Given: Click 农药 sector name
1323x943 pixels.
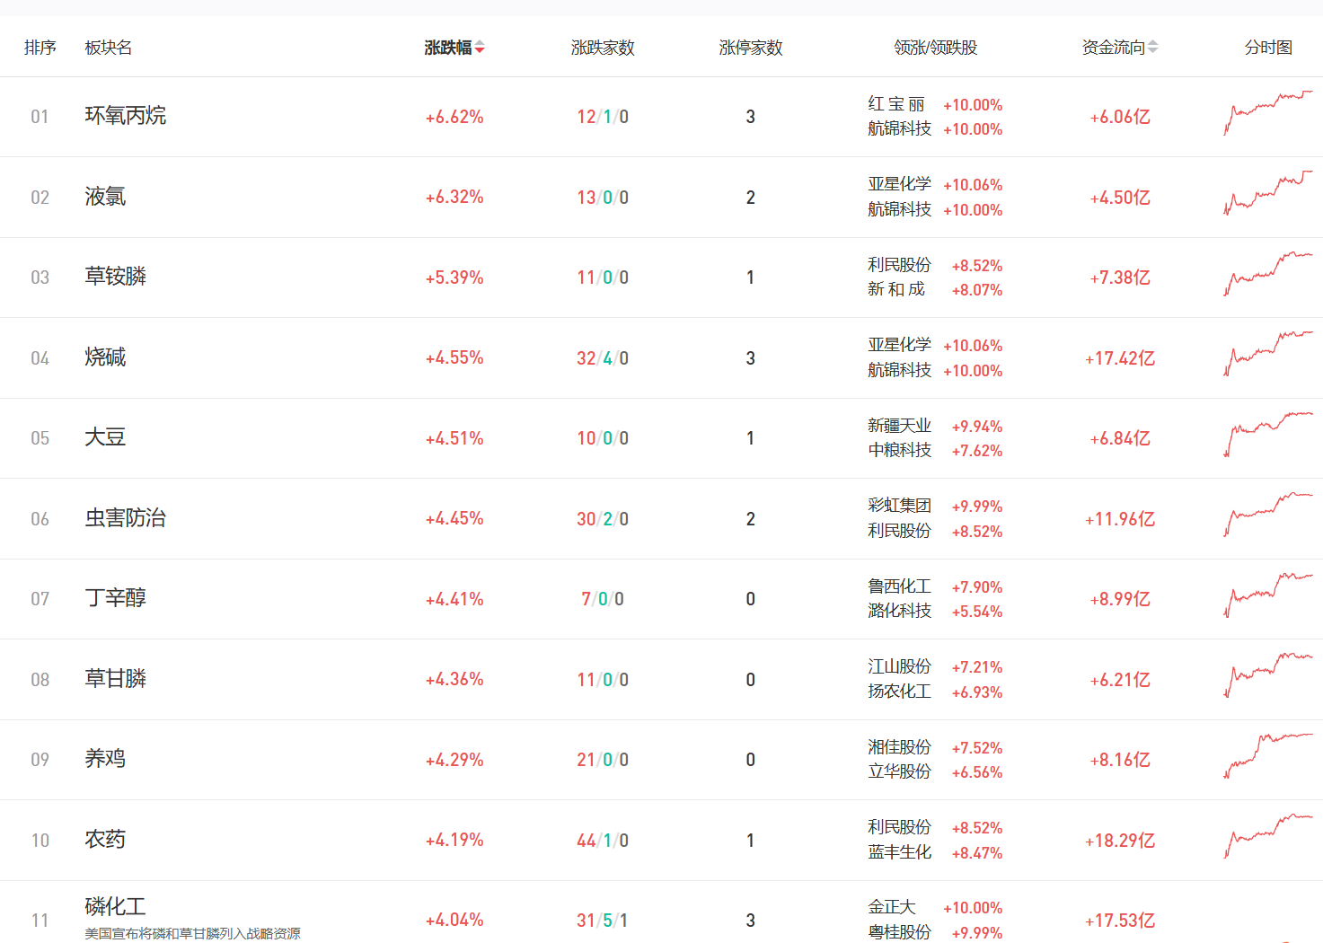Looking at the screenshot, I should click(x=105, y=840).
